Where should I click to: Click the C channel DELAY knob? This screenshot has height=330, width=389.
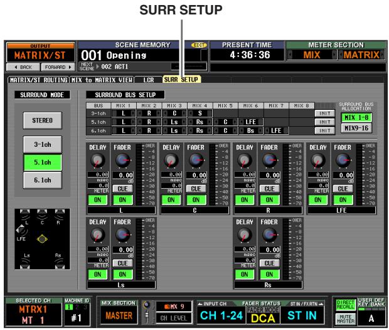[171, 160]
